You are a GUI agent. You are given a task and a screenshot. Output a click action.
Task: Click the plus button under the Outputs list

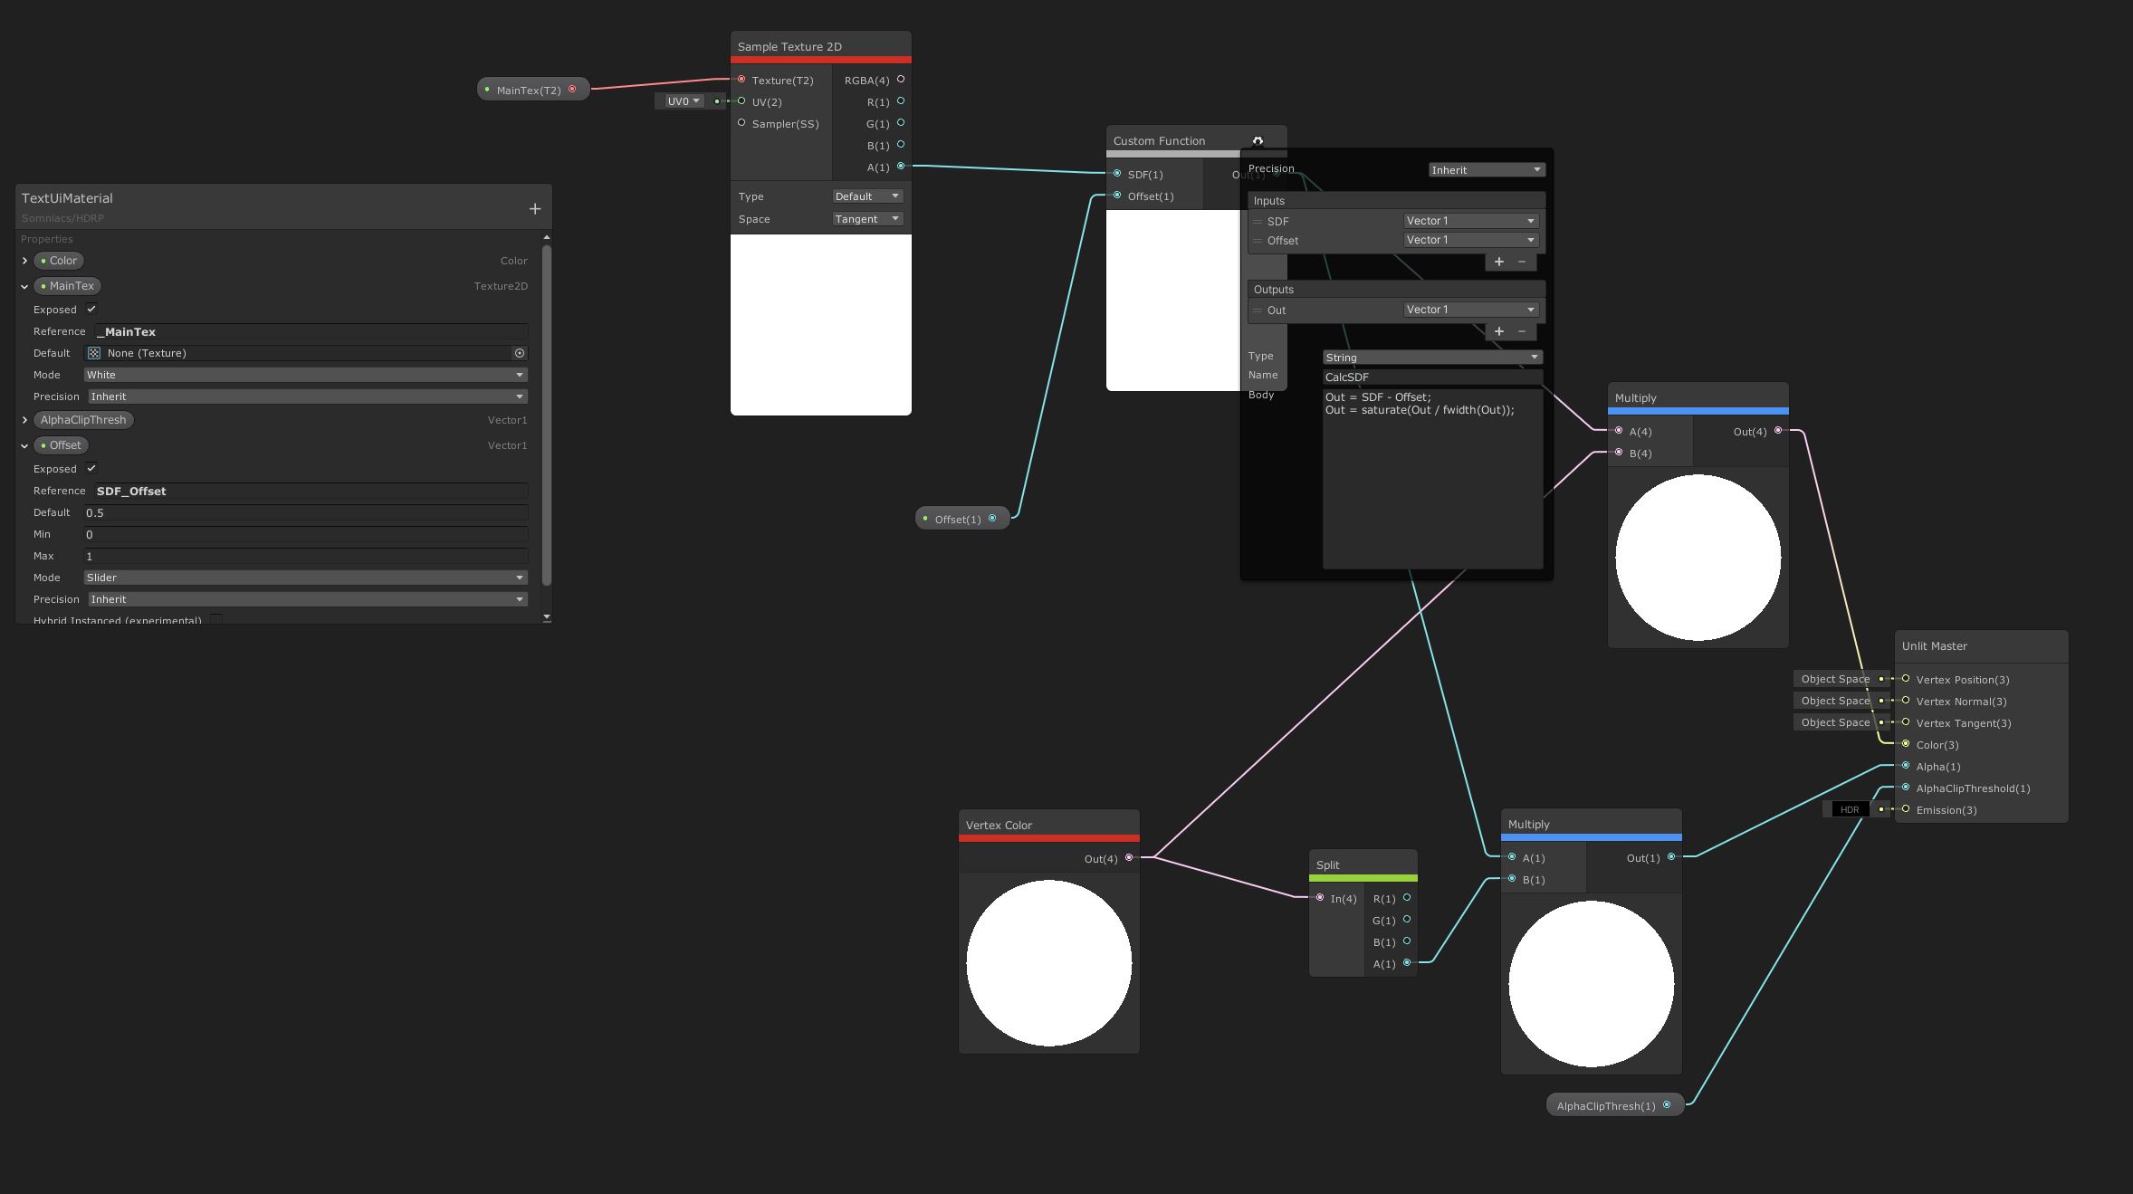click(1498, 331)
